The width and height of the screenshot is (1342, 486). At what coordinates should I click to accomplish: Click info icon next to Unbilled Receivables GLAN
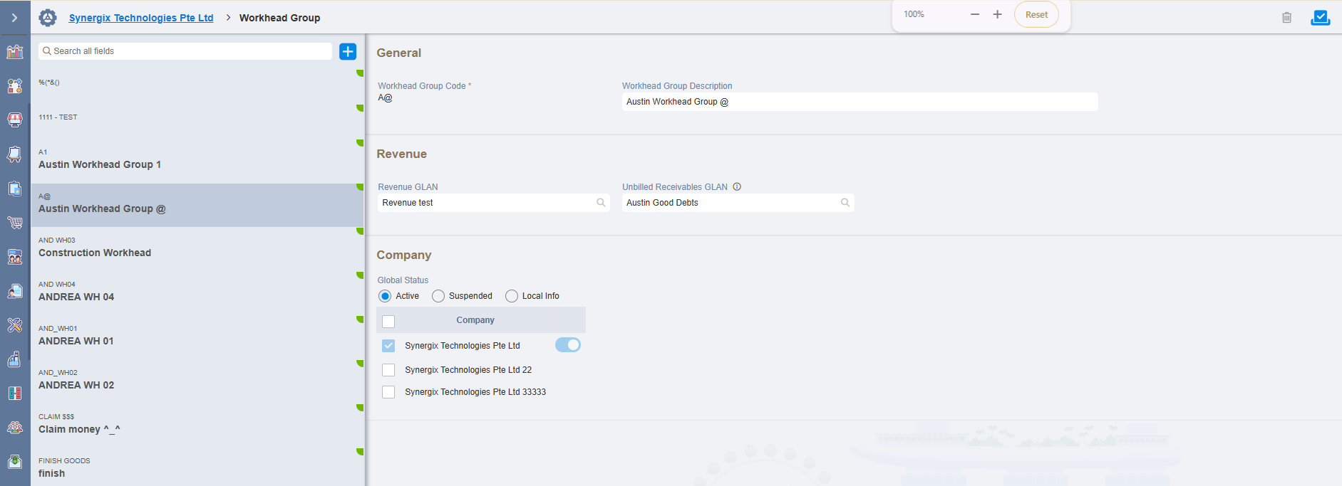pos(737,187)
